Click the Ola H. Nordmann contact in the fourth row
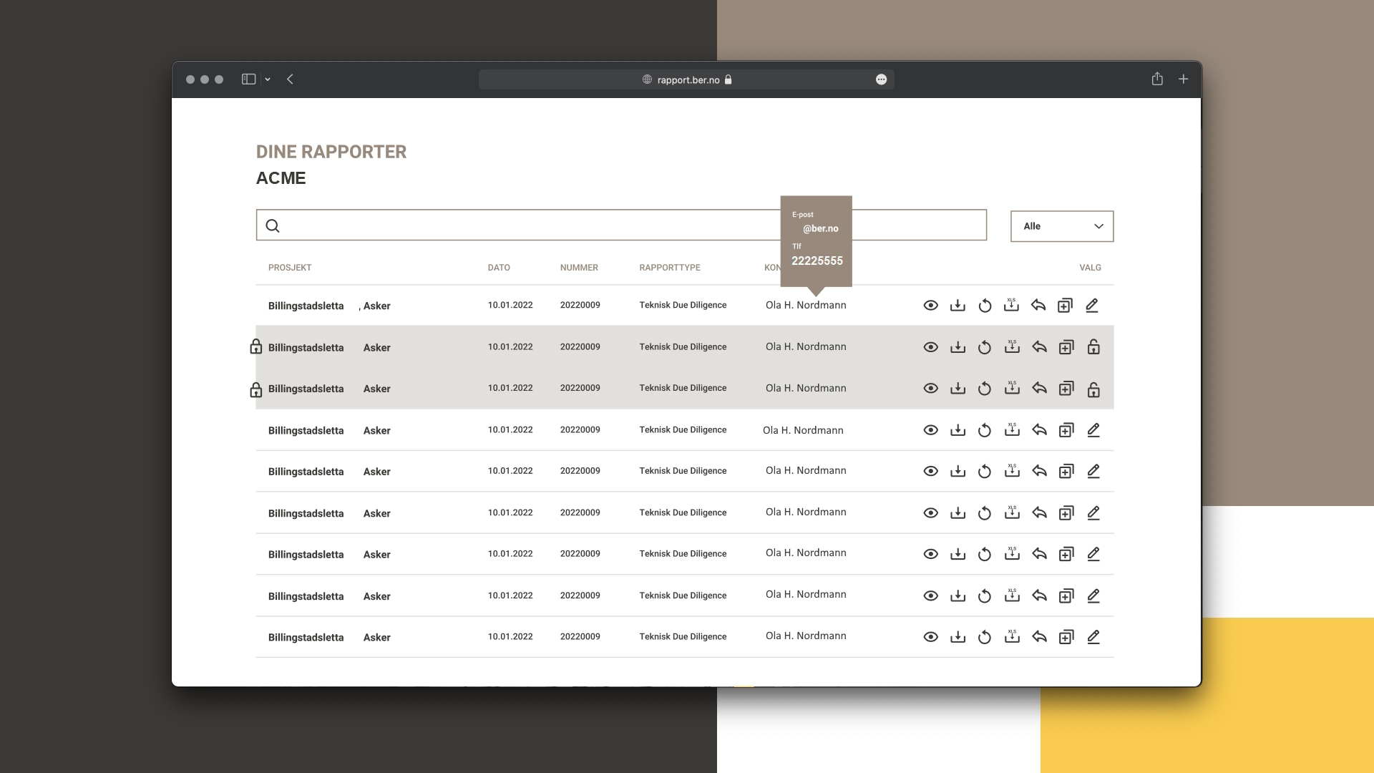The width and height of the screenshot is (1374, 773). click(803, 430)
